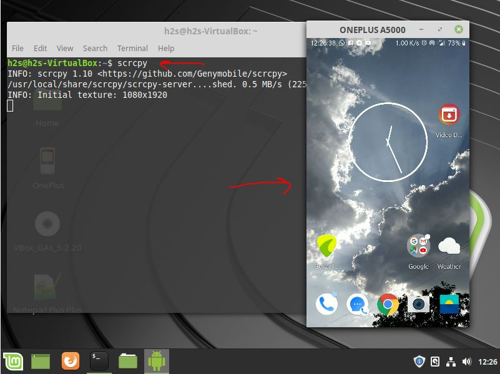Open the Files folder taskbar icon

(128, 362)
